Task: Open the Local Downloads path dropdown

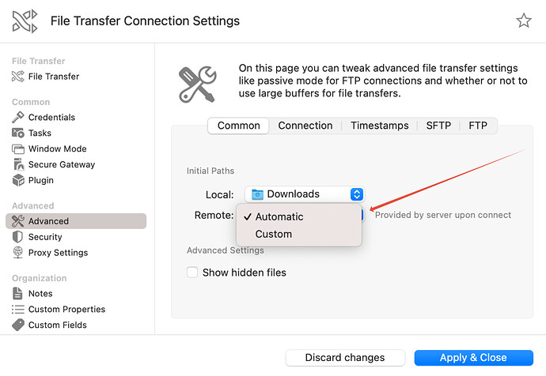Action: coord(304,194)
